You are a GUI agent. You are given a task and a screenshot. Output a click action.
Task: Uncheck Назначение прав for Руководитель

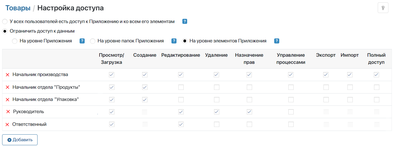tap(249, 112)
